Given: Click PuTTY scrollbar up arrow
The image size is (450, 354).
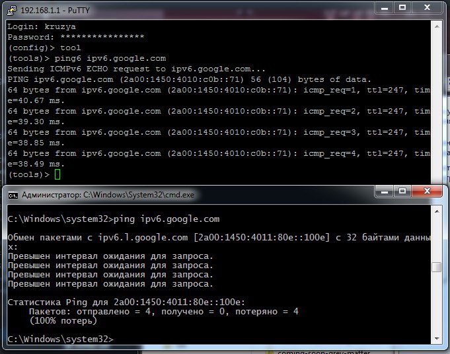Looking at the screenshot, I should (437, 26).
